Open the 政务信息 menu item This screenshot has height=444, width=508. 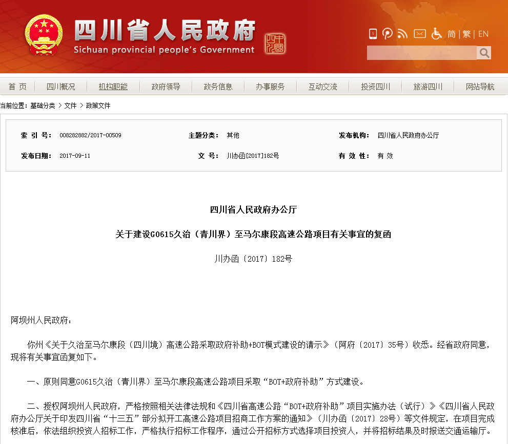coord(218,87)
